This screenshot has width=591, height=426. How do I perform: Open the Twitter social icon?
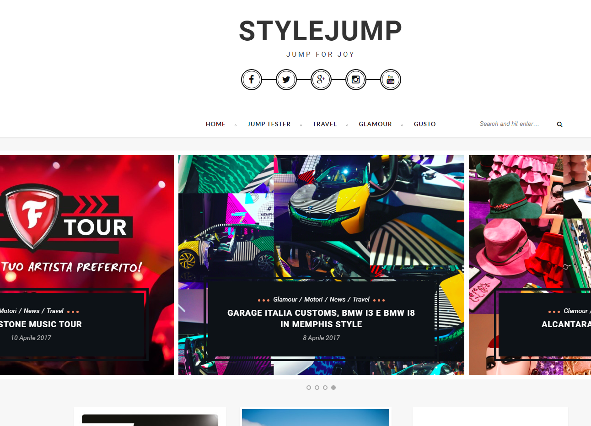286,80
